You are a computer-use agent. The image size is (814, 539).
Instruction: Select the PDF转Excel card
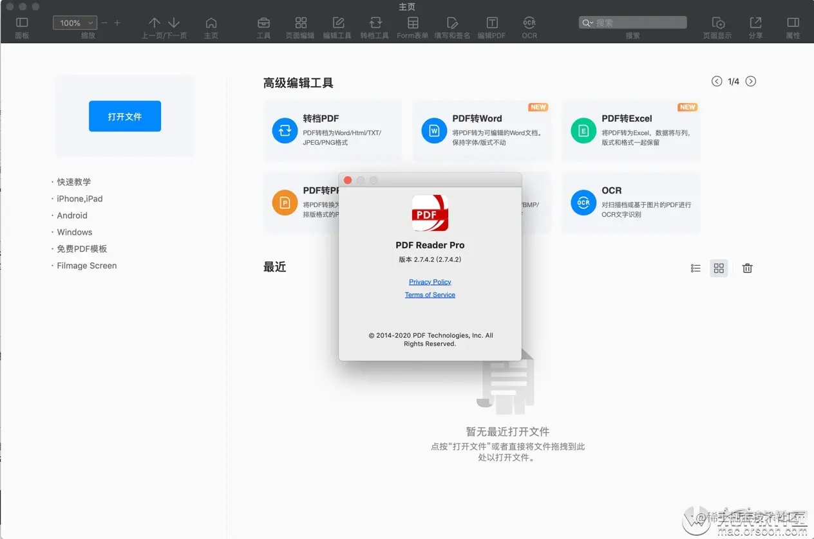coord(631,130)
